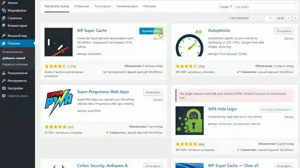Click Super Progressive Web Apps star rating

(55, 127)
